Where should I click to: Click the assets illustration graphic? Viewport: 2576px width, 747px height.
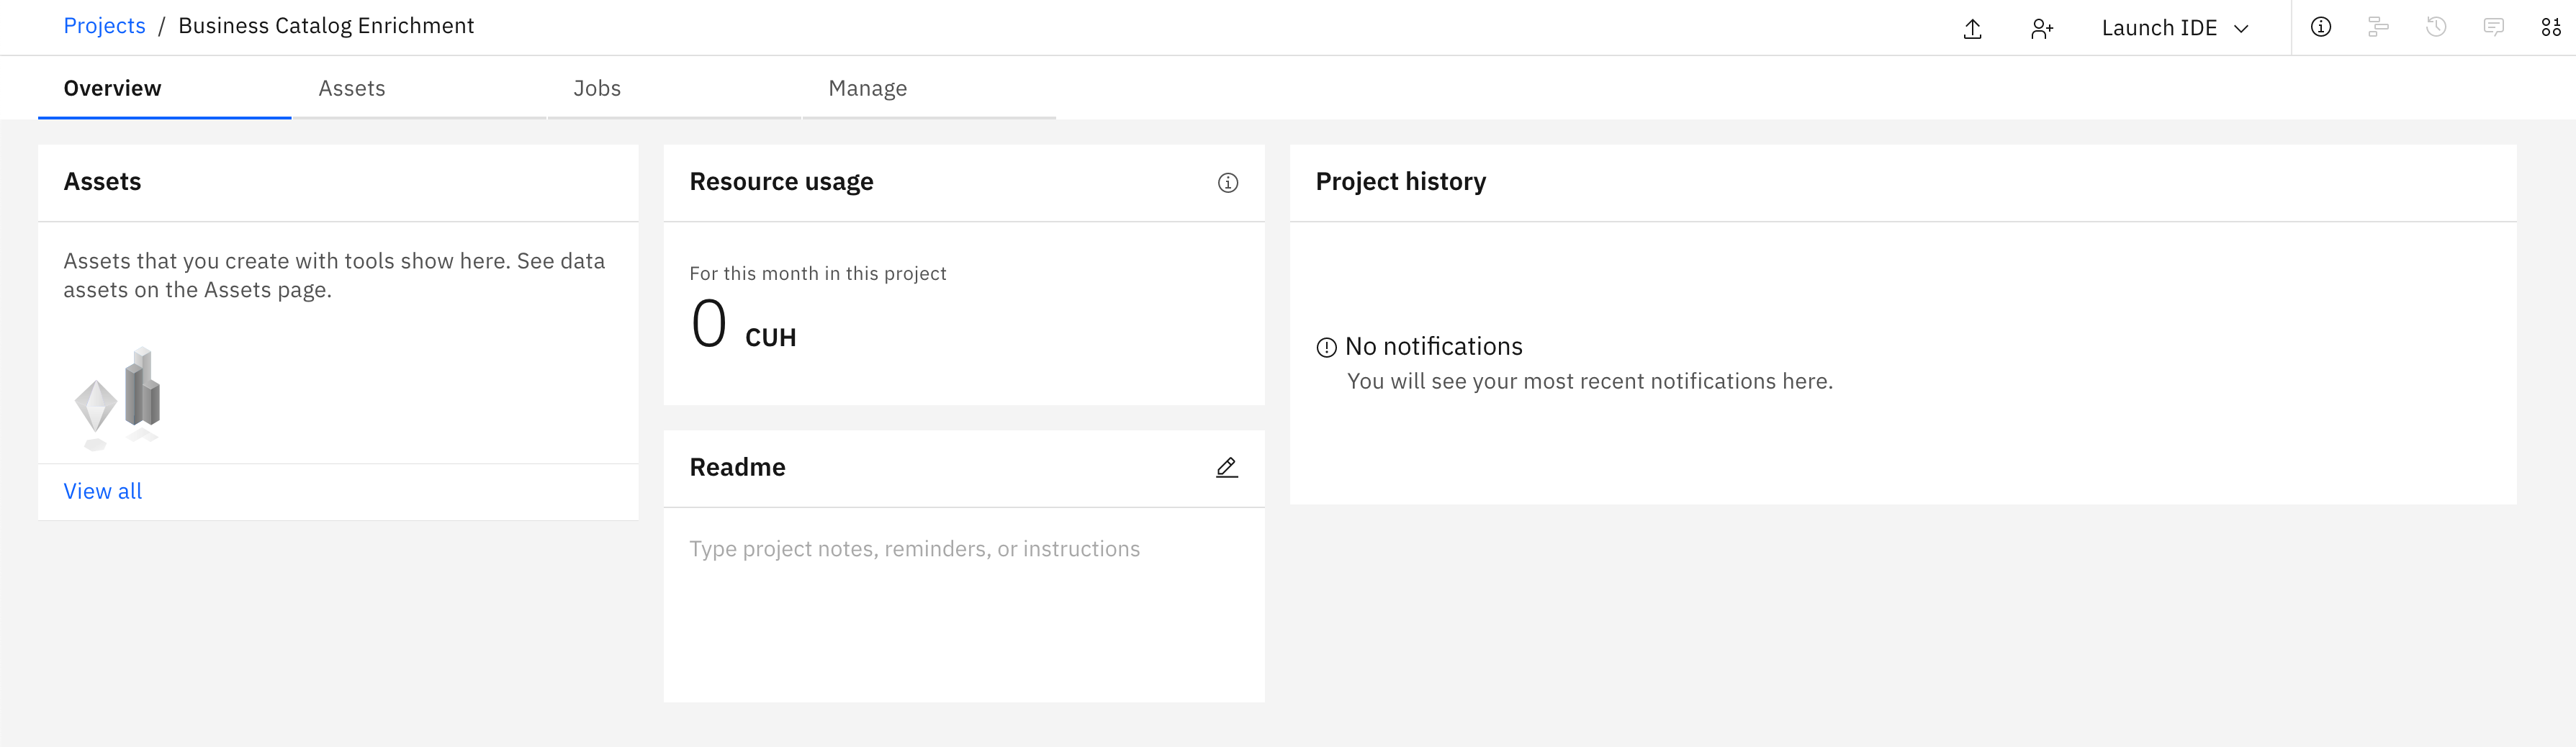pyautogui.click(x=118, y=398)
